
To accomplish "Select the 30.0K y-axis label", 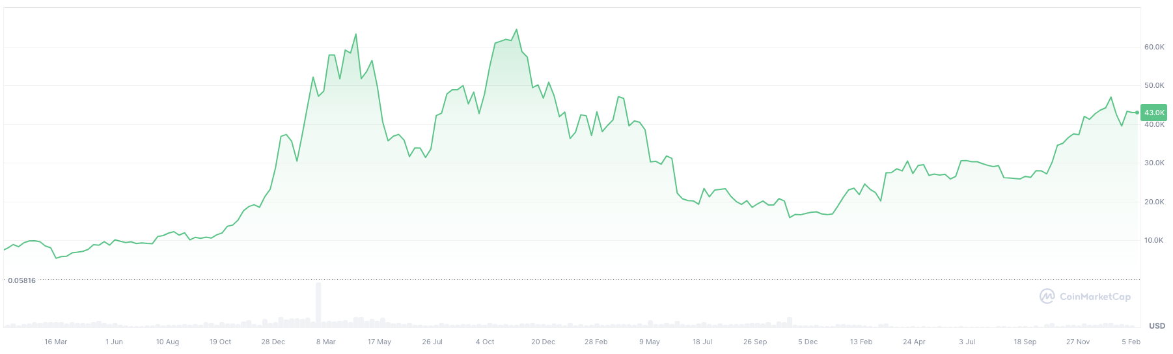I will coord(1154,163).
